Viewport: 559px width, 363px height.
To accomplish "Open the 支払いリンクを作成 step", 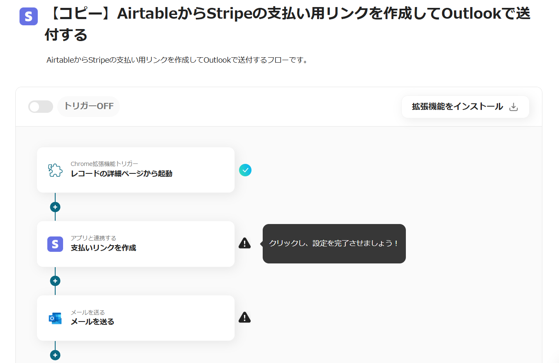I will click(x=136, y=244).
